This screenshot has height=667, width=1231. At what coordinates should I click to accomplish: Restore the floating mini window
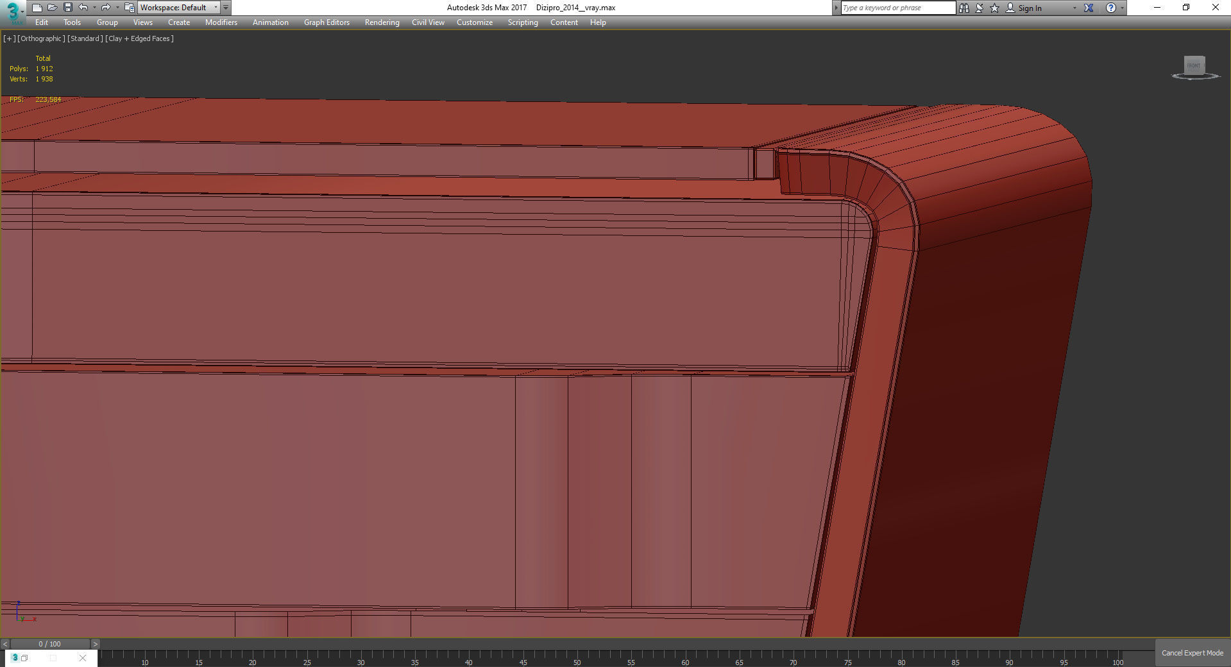point(25,658)
